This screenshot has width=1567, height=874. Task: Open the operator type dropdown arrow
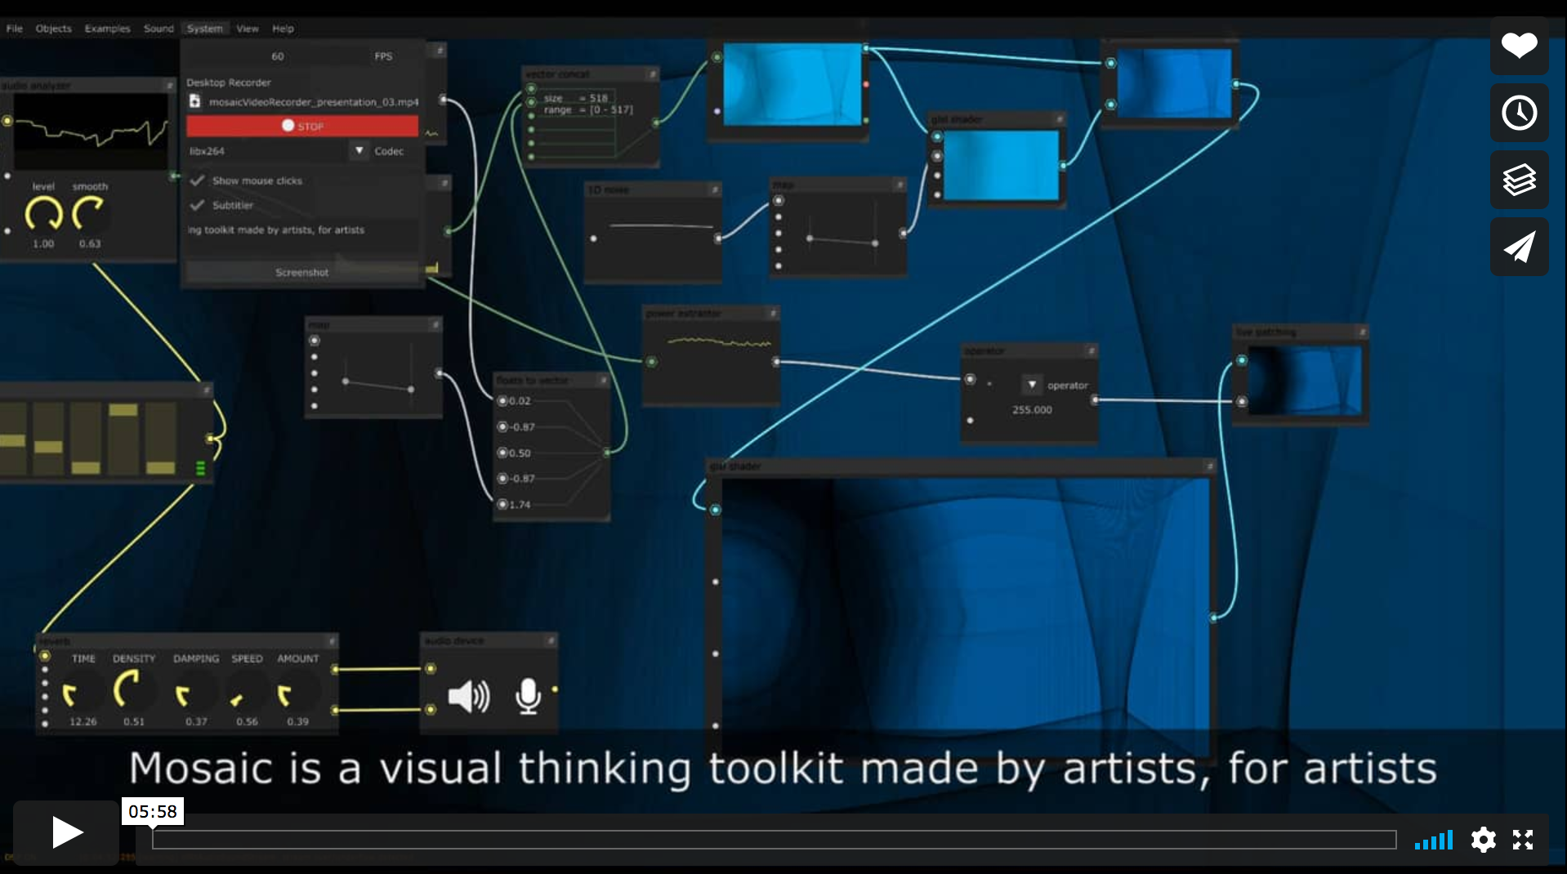1032,385
